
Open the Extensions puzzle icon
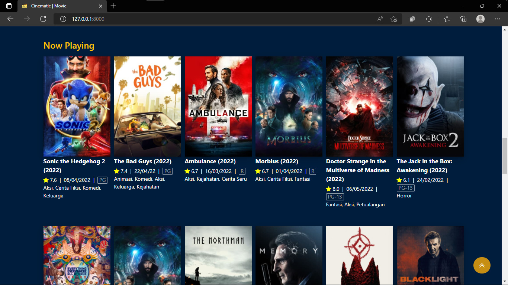pyautogui.click(x=429, y=19)
